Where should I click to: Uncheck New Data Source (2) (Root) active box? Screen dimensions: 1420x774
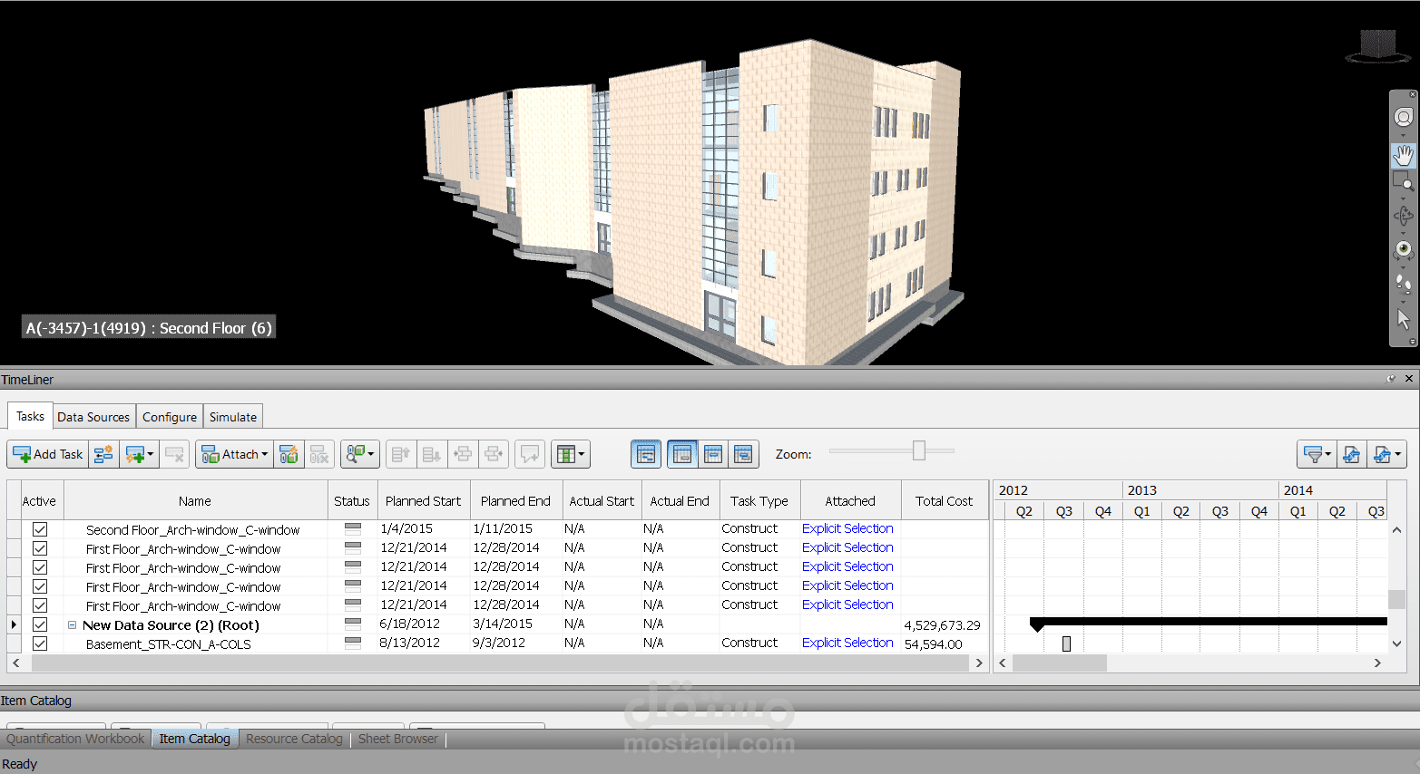pos(40,624)
